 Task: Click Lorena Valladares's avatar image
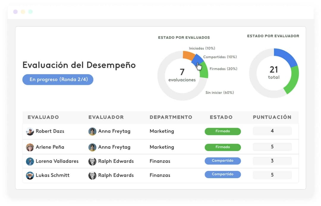point(30,161)
